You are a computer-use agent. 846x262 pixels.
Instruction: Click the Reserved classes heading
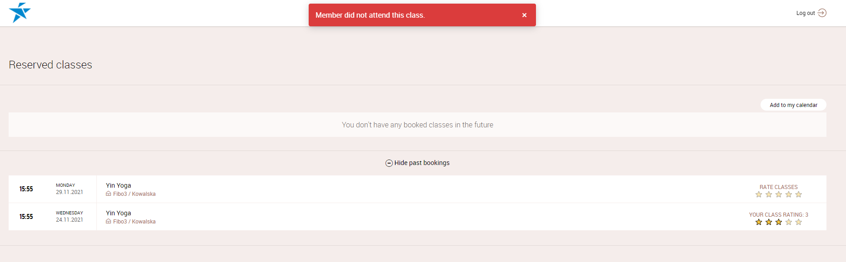(x=50, y=65)
